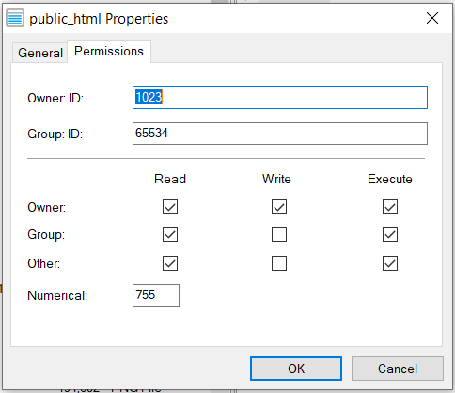Dismiss the dialog with Cancel
The width and height of the screenshot is (455, 393).
point(398,369)
